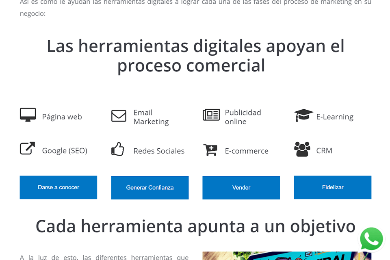Click the E-commerce label
The image size is (390, 260).
pyautogui.click(x=247, y=151)
